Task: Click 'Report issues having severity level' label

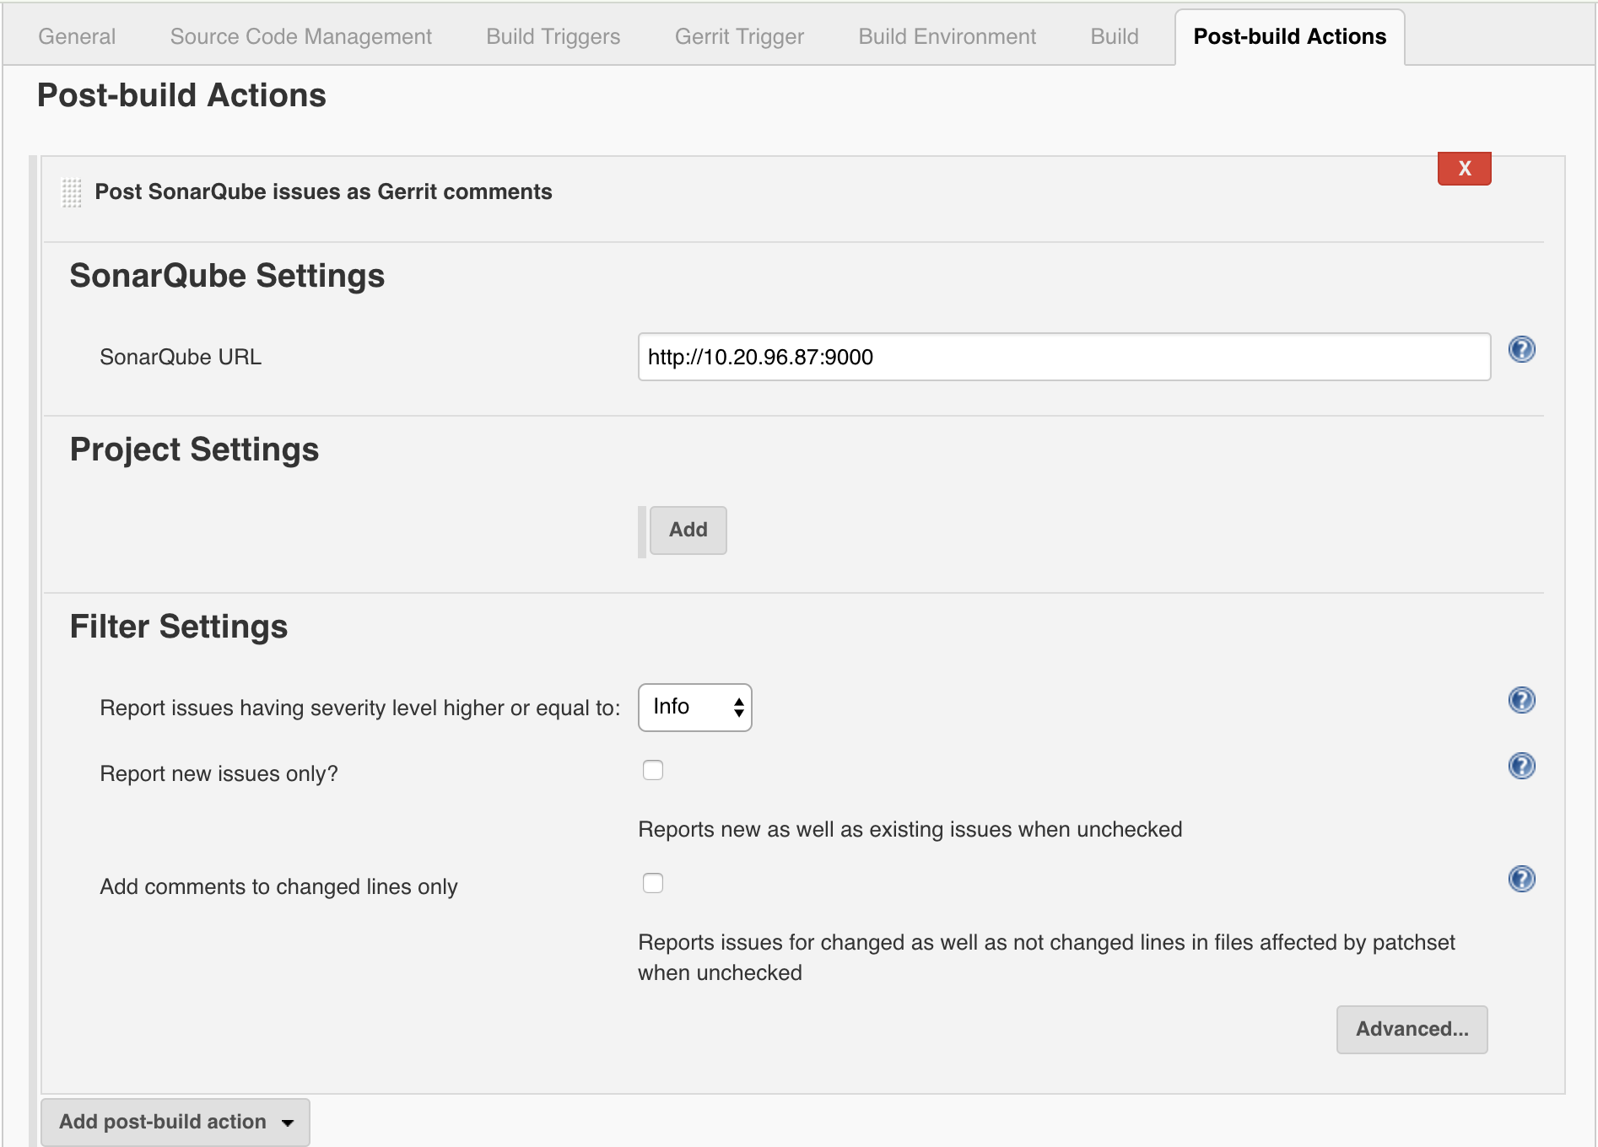Action: (360, 708)
